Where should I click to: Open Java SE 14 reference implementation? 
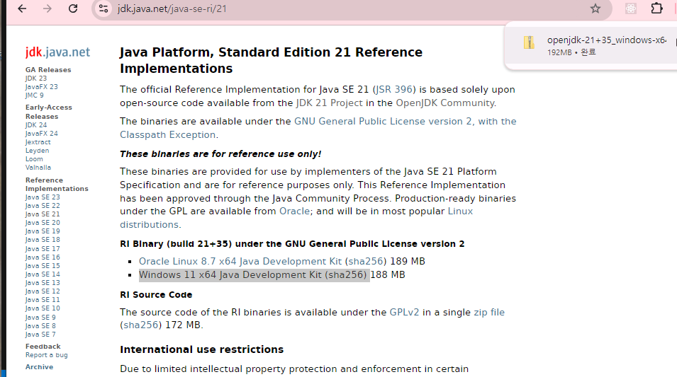click(x=43, y=274)
